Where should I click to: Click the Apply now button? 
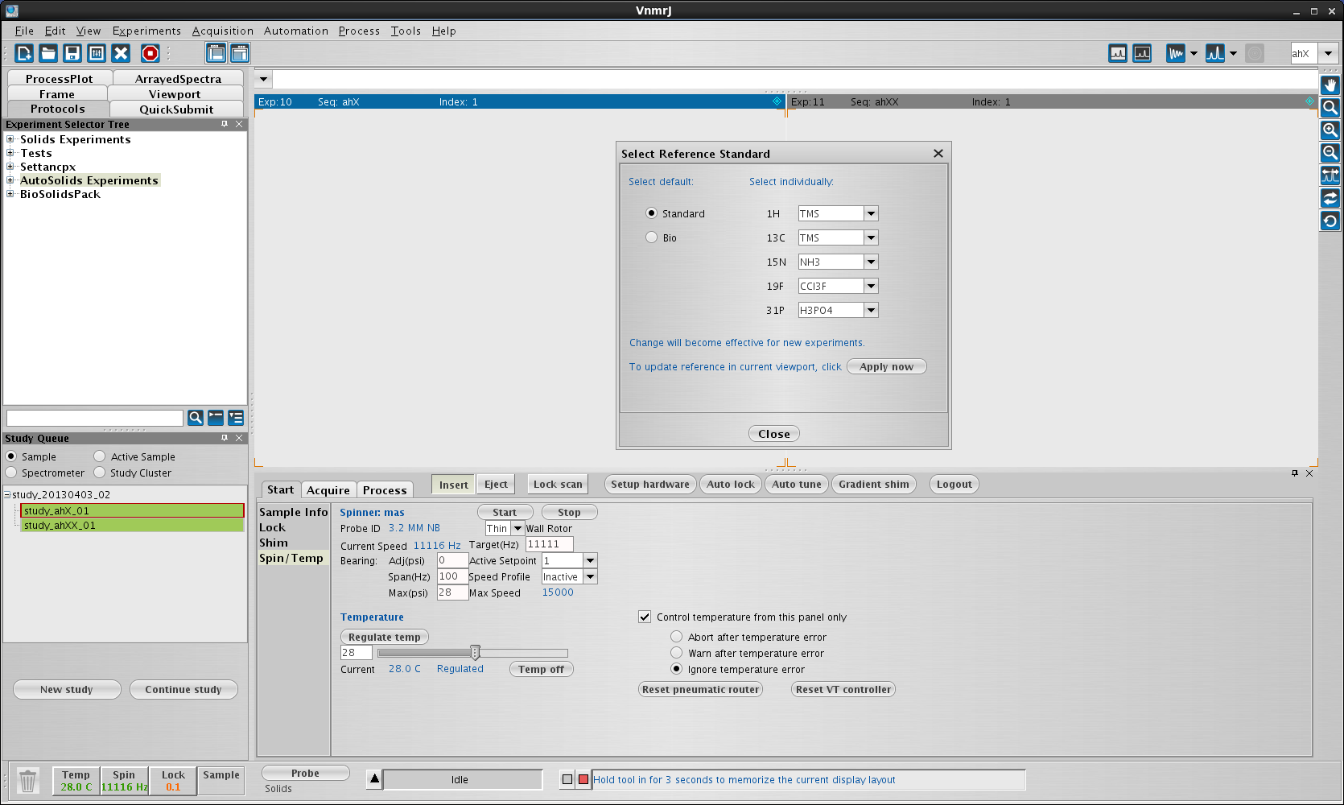coord(886,367)
